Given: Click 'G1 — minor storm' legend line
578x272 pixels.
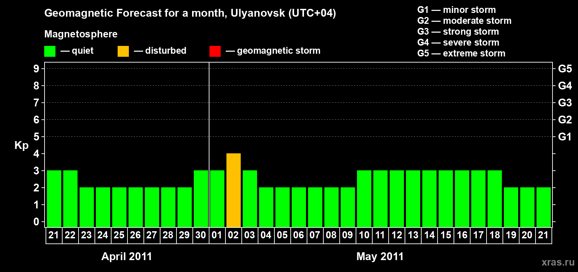Looking at the screenshot, I should (x=456, y=10).
